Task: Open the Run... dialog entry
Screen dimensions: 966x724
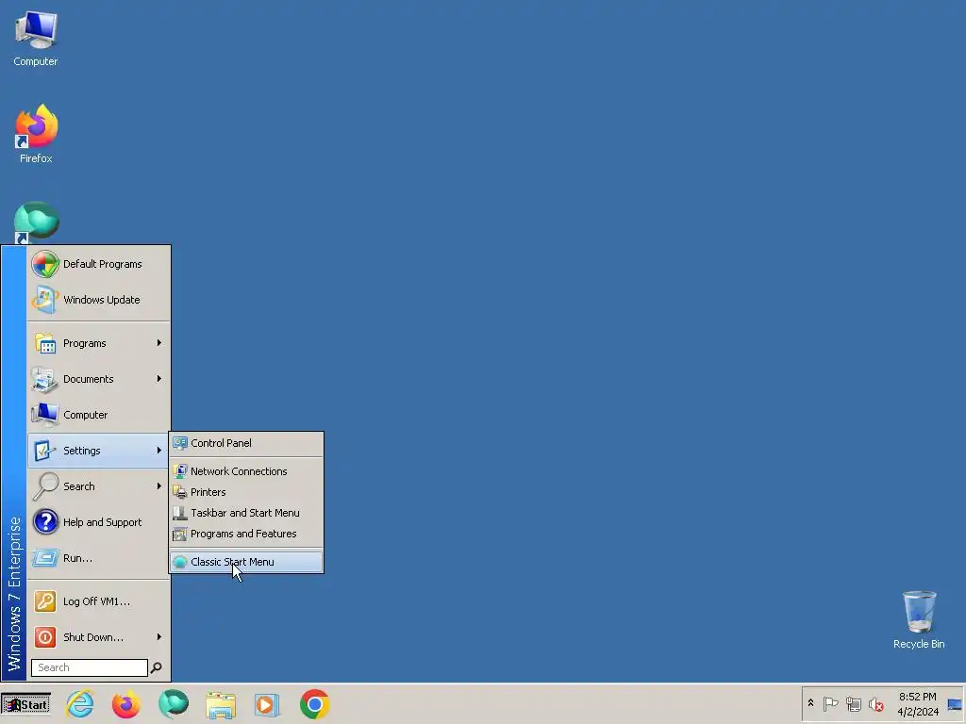Action: click(x=98, y=558)
